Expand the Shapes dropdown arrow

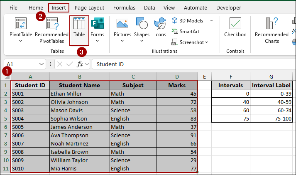pos(142,41)
